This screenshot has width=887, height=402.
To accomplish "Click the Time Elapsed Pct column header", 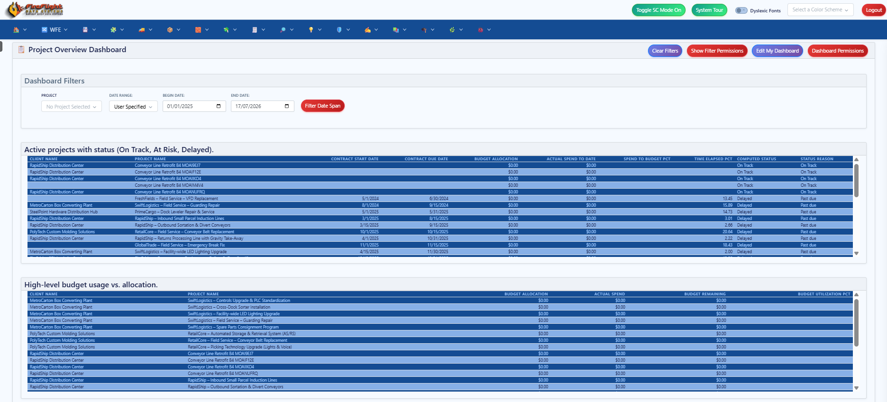I will point(713,159).
